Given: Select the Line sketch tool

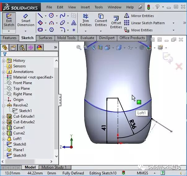Looking at the screenshot, I should [x=40, y=16].
